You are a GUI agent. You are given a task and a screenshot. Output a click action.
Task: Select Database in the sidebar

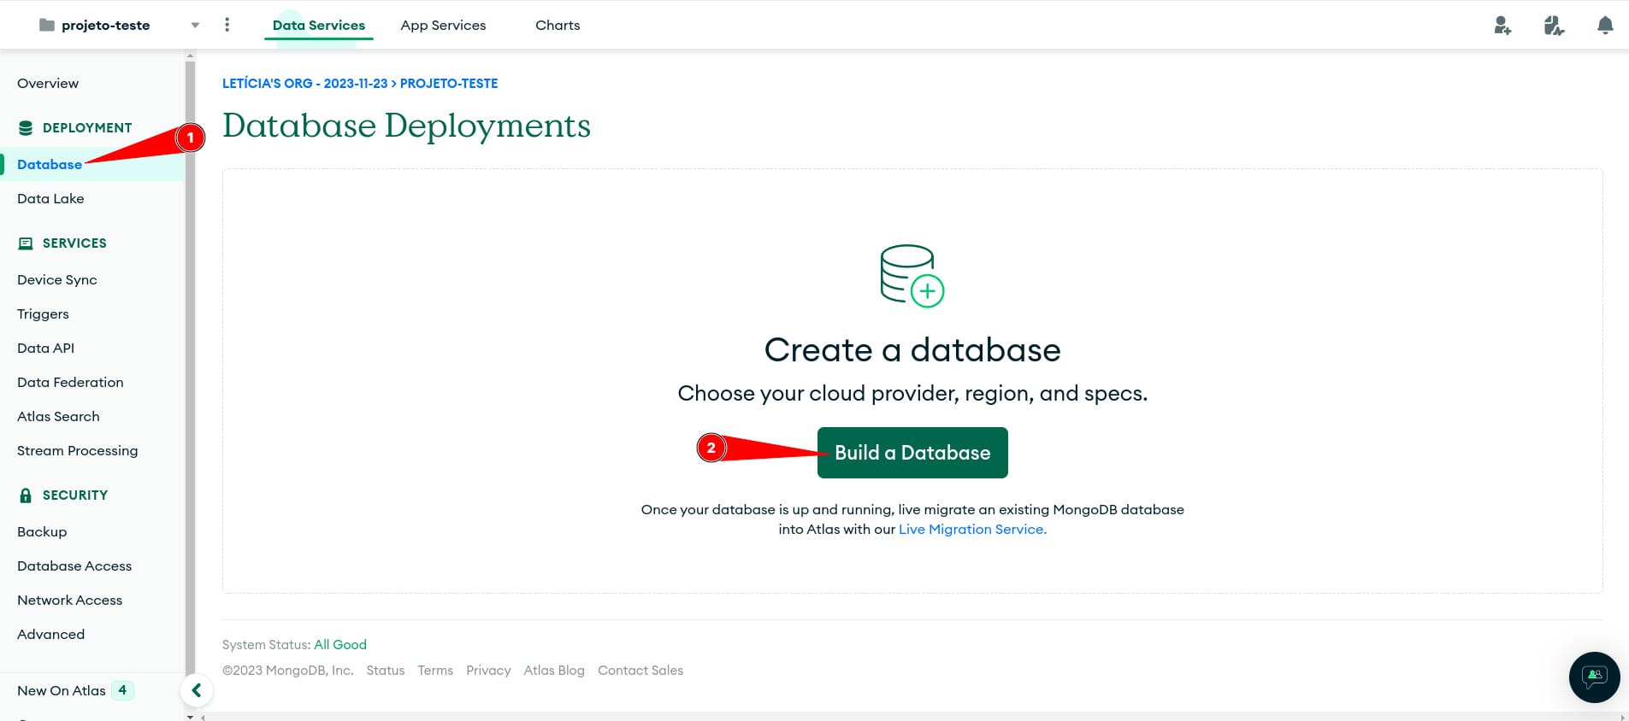[x=50, y=164]
